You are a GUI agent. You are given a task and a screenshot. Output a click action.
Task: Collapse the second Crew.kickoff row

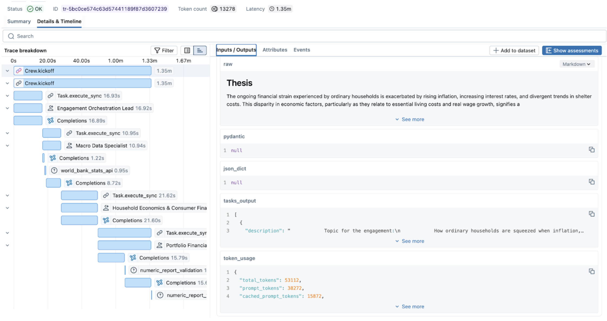[8, 83]
